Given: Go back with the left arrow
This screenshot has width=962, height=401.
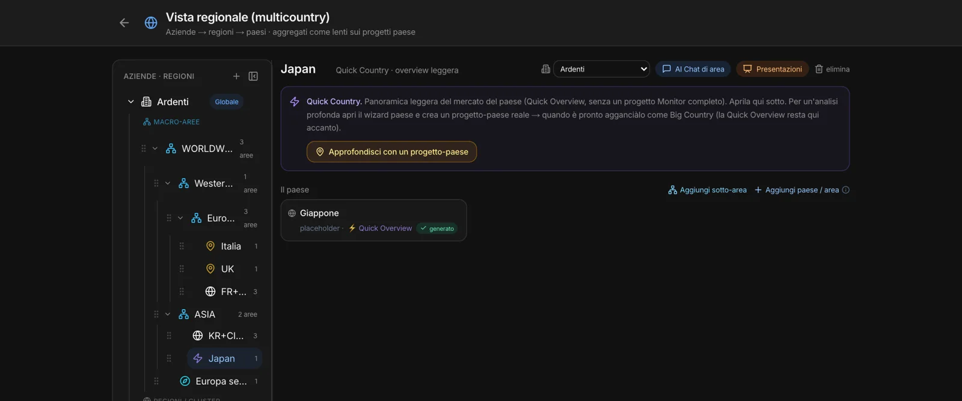Looking at the screenshot, I should [124, 23].
